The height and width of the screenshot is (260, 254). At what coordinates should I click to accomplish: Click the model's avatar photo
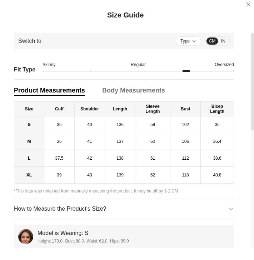point(26,236)
